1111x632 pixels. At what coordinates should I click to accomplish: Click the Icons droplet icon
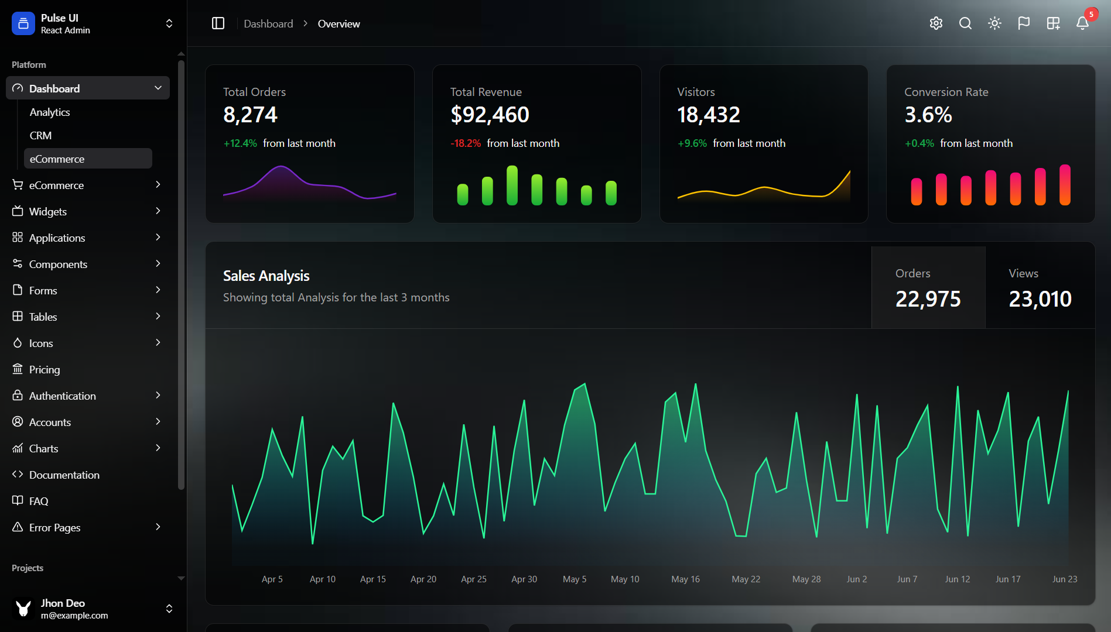click(18, 342)
